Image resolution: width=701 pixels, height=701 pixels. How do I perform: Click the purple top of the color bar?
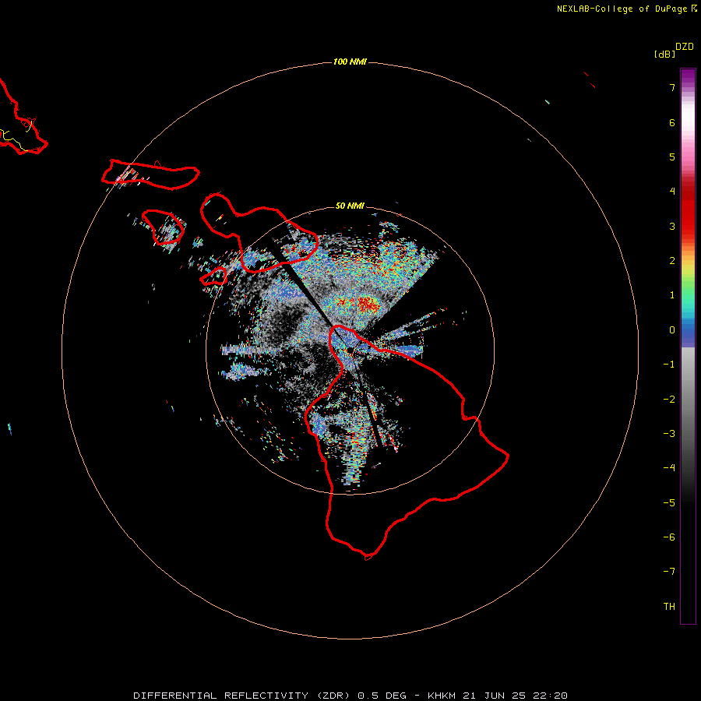point(688,76)
